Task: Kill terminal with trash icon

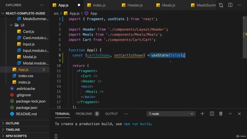Action: click(221, 114)
